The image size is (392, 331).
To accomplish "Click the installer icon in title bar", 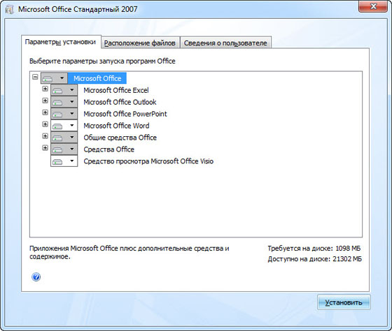I will tap(10, 10).
